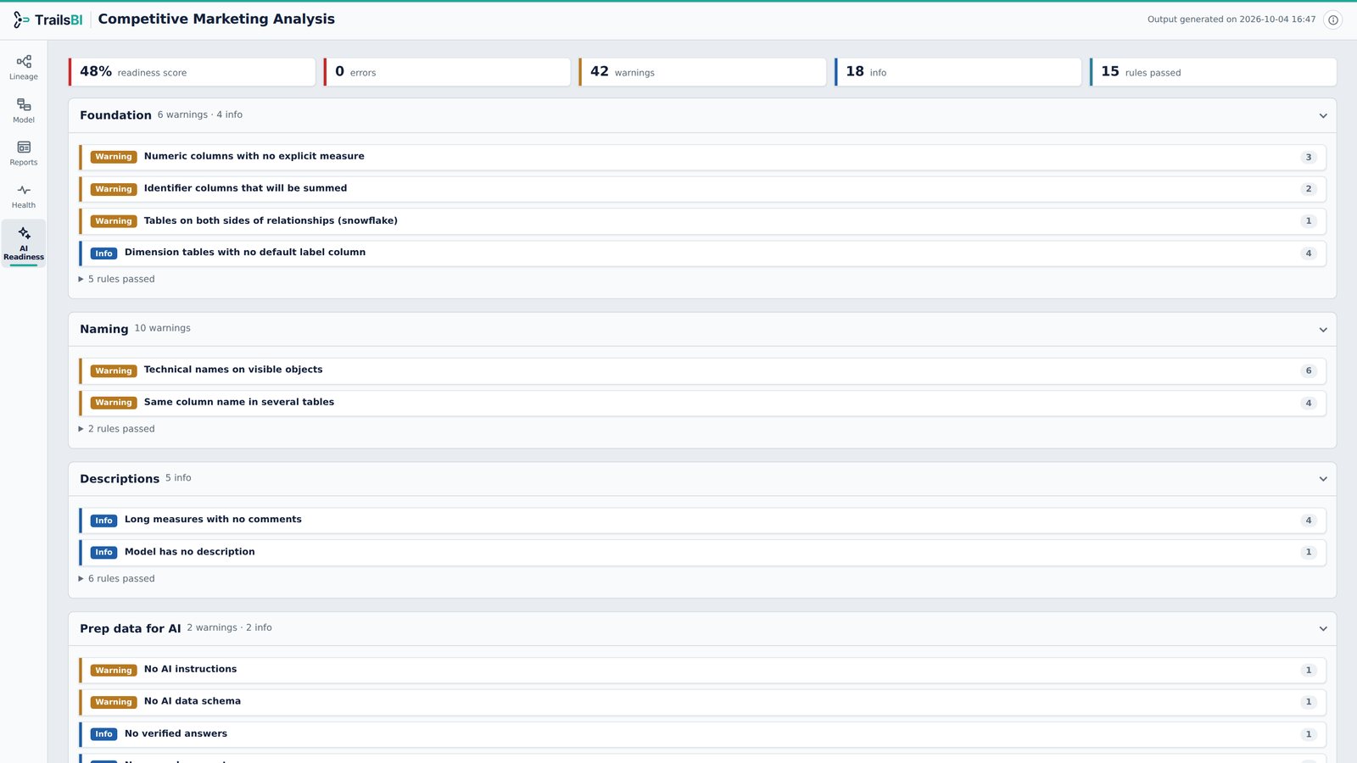This screenshot has width=1357, height=763.
Task: Open the Lineage view in sidebar
Action: [24, 68]
